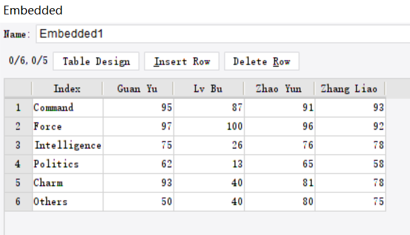Click the Command cell in Index column
This screenshot has width=410, height=235.
pyautogui.click(x=68, y=108)
